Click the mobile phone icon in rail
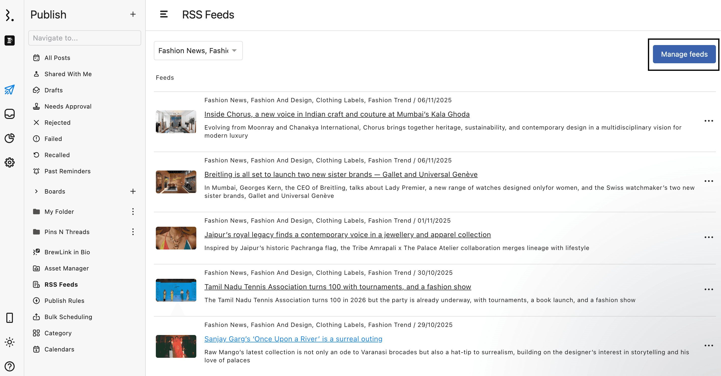 [10, 318]
